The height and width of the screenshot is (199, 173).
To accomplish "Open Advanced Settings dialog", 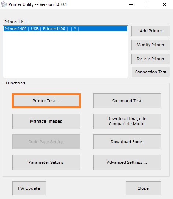I will 127,162.
